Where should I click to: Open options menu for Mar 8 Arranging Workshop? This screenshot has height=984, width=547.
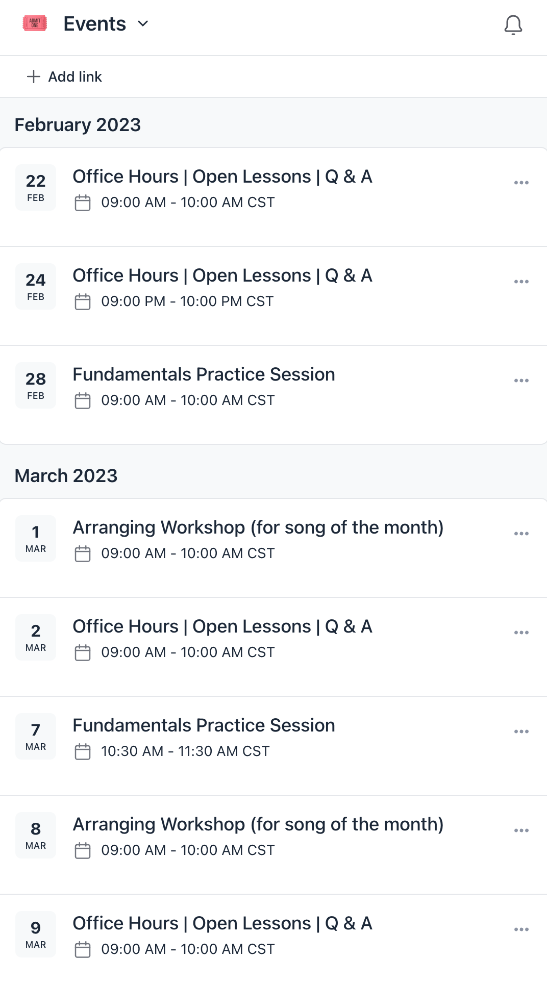(521, 830)
